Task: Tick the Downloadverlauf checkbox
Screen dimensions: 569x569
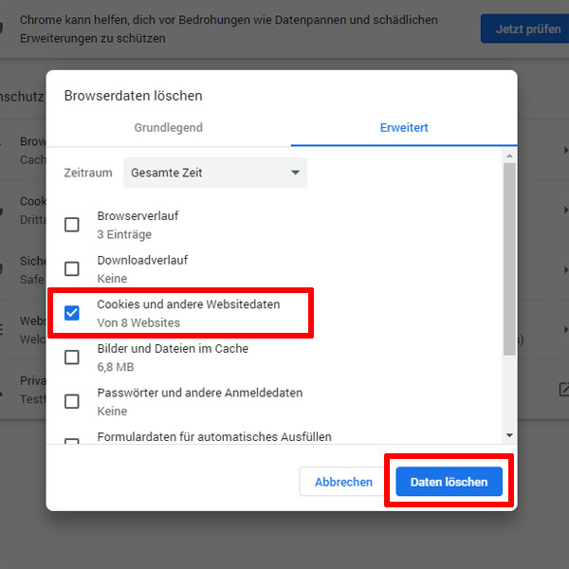Action: click(71, 269)
